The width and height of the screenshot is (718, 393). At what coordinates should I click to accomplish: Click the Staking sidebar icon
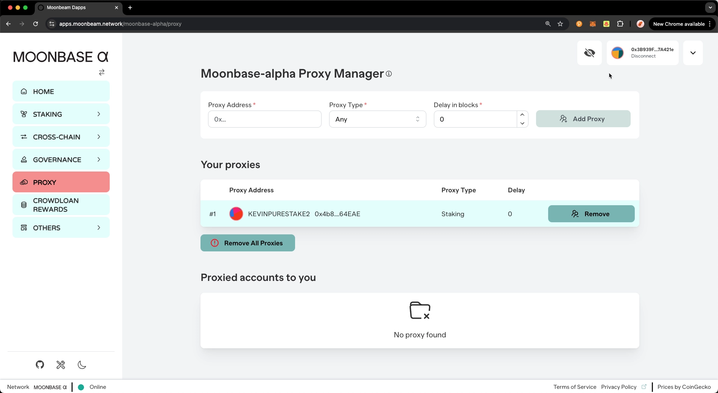(x=24, y=114)
